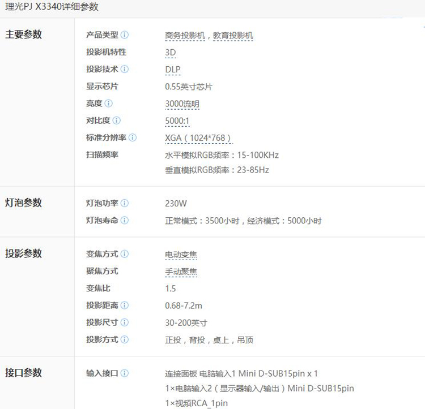Click the info icon next to 对比度
The width and height of the screenshot is (425, 409).
tap(116, 120)
